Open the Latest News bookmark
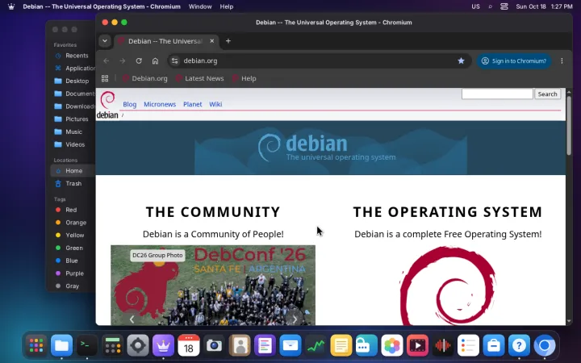 (x=200, y=78)
